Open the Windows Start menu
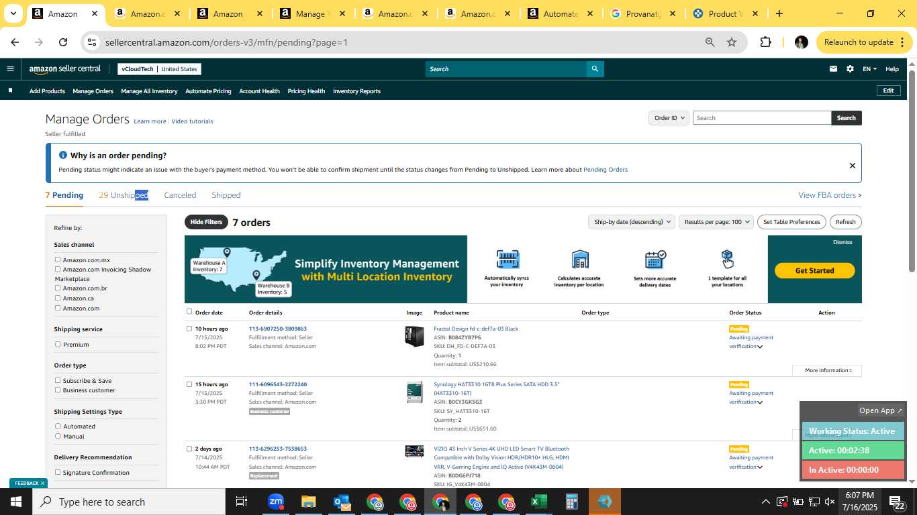 [16, 502]
